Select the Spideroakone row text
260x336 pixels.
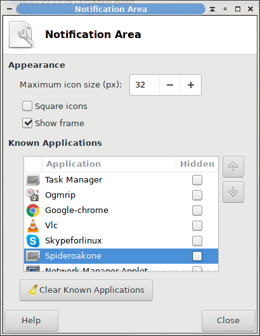(73, 256)
